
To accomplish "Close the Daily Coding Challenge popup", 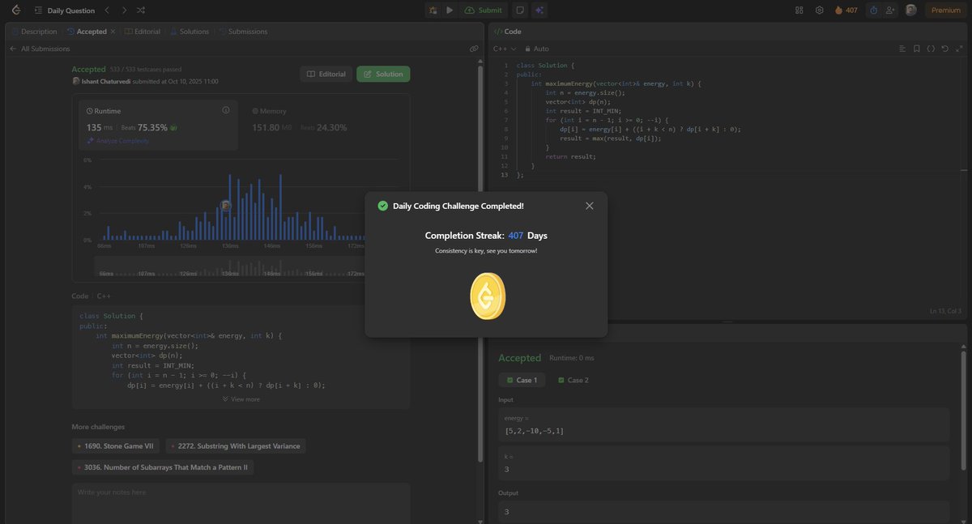I will [x=590, y=206].
